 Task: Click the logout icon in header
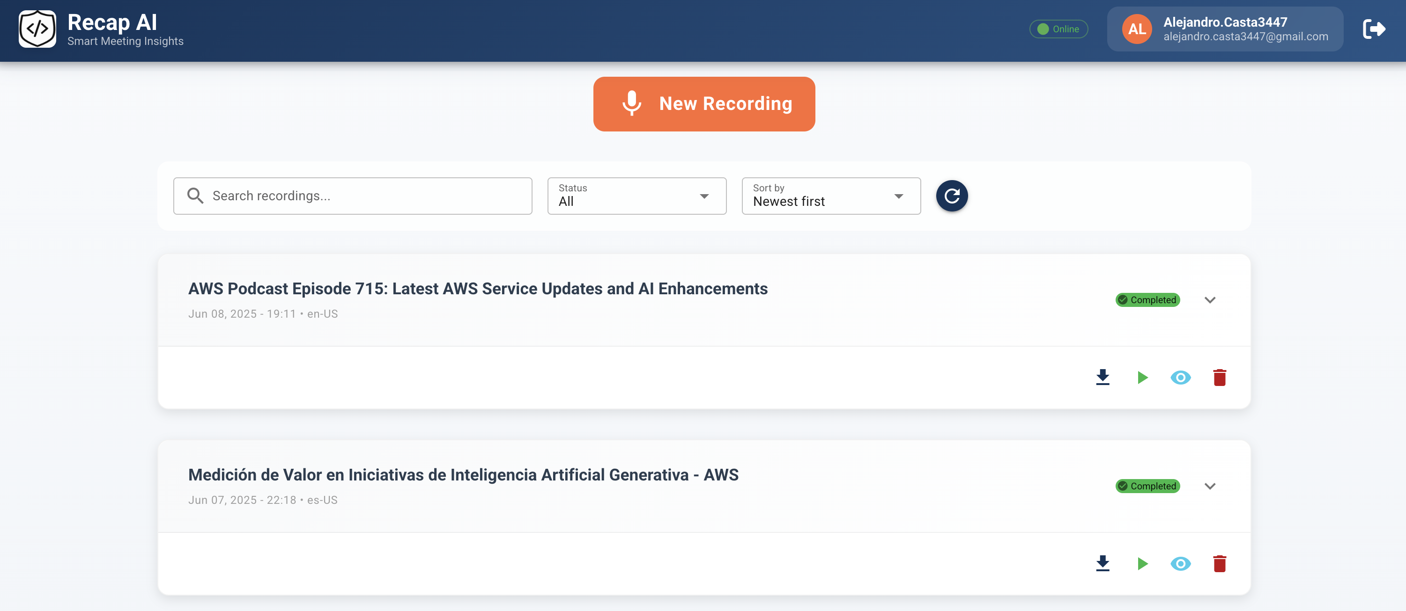[1373, 29]
